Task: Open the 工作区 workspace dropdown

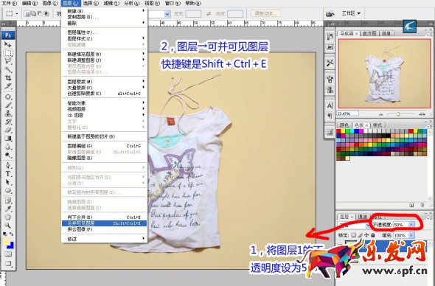Action: [x=351, y=13]
